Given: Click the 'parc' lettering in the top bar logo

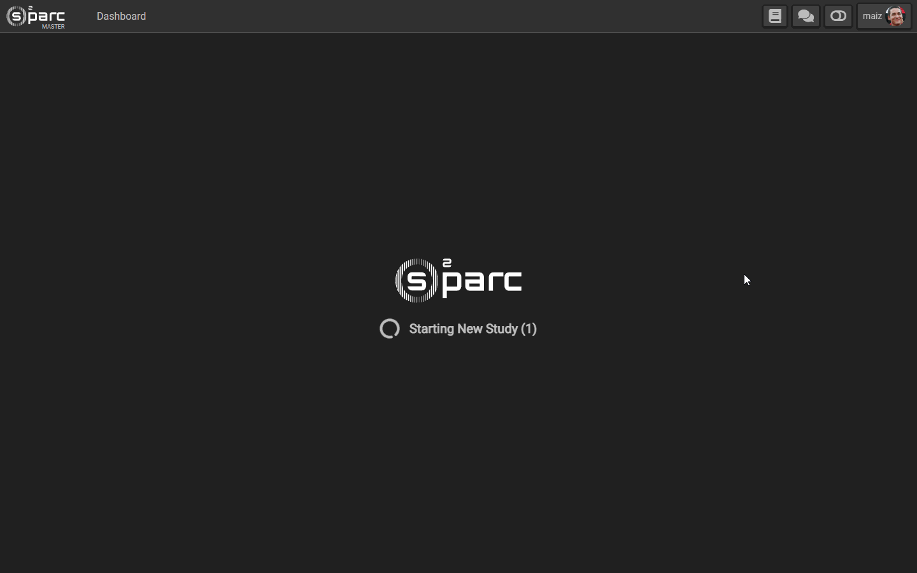Looking at the screenshot, I should click(x=46, y=17).
